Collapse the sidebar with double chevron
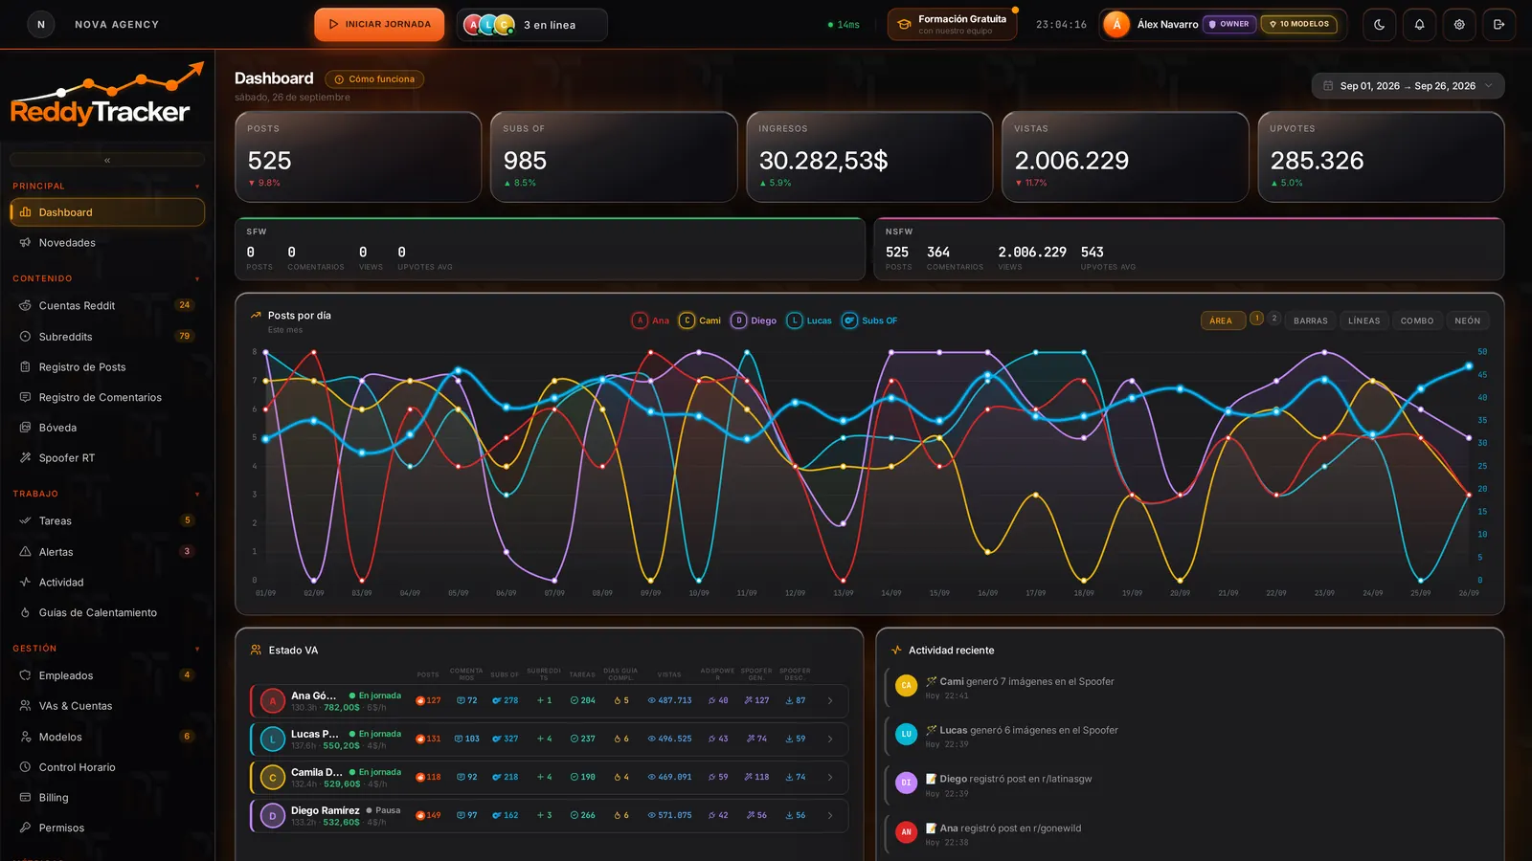This screenshot has height=861, width=1532. (107, 160)
